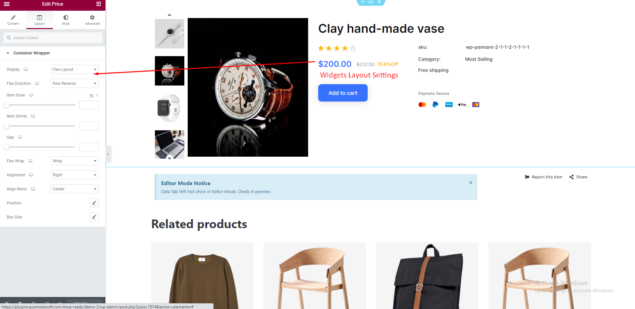Open the Flex Direction dropdown

click(75, 84)
